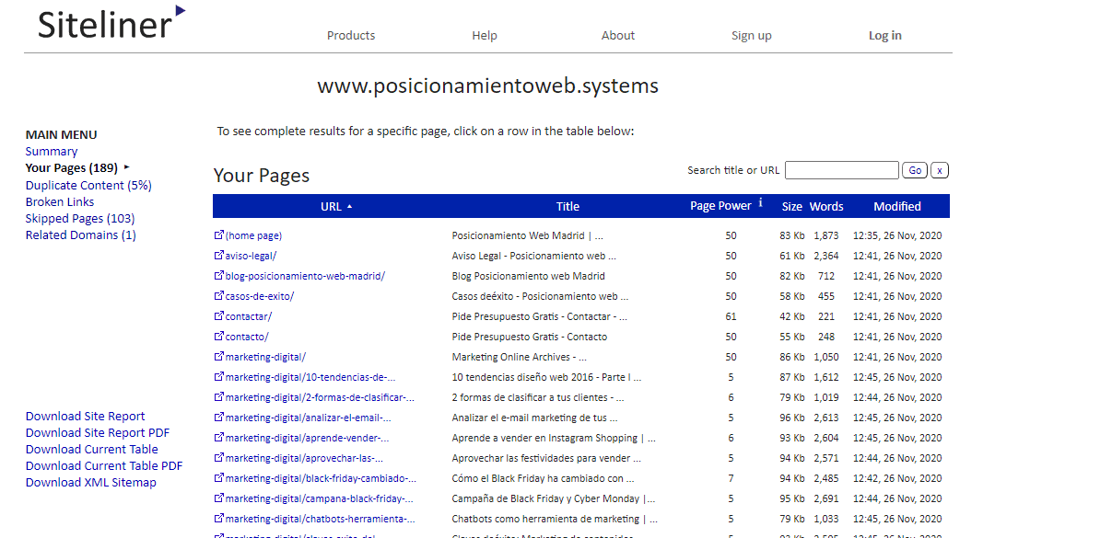The height and width of the screenshot is (538, 1100).
Task: Click external icon beside black-friday-cambiado URL
Action: pos(219,478)
